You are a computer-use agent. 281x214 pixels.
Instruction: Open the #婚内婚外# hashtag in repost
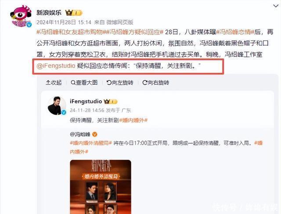133,120
